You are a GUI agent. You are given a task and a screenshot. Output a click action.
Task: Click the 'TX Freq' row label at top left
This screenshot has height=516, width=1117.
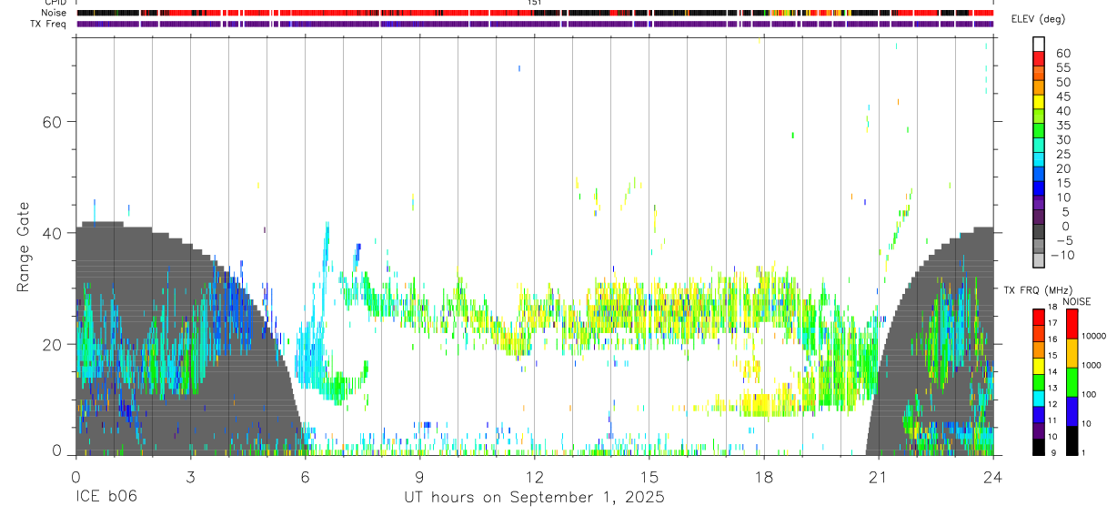(49, 24)
